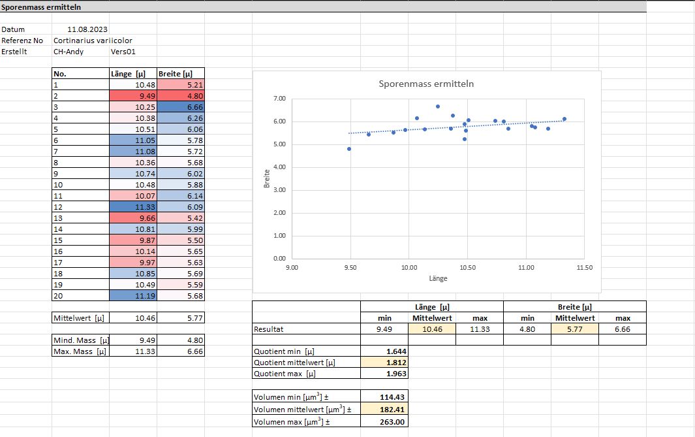Click the No. header of the data table
The width and height of the screenshot is (695, 437).
(x=80, y=74)
